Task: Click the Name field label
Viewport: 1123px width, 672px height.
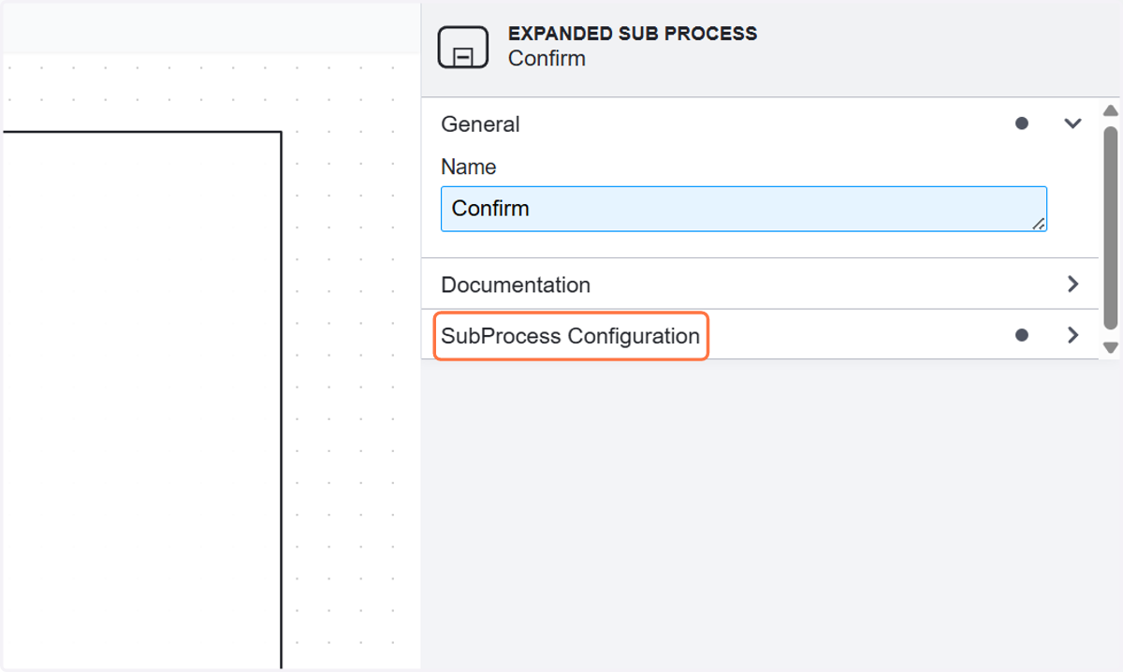Action: (469, 167)
